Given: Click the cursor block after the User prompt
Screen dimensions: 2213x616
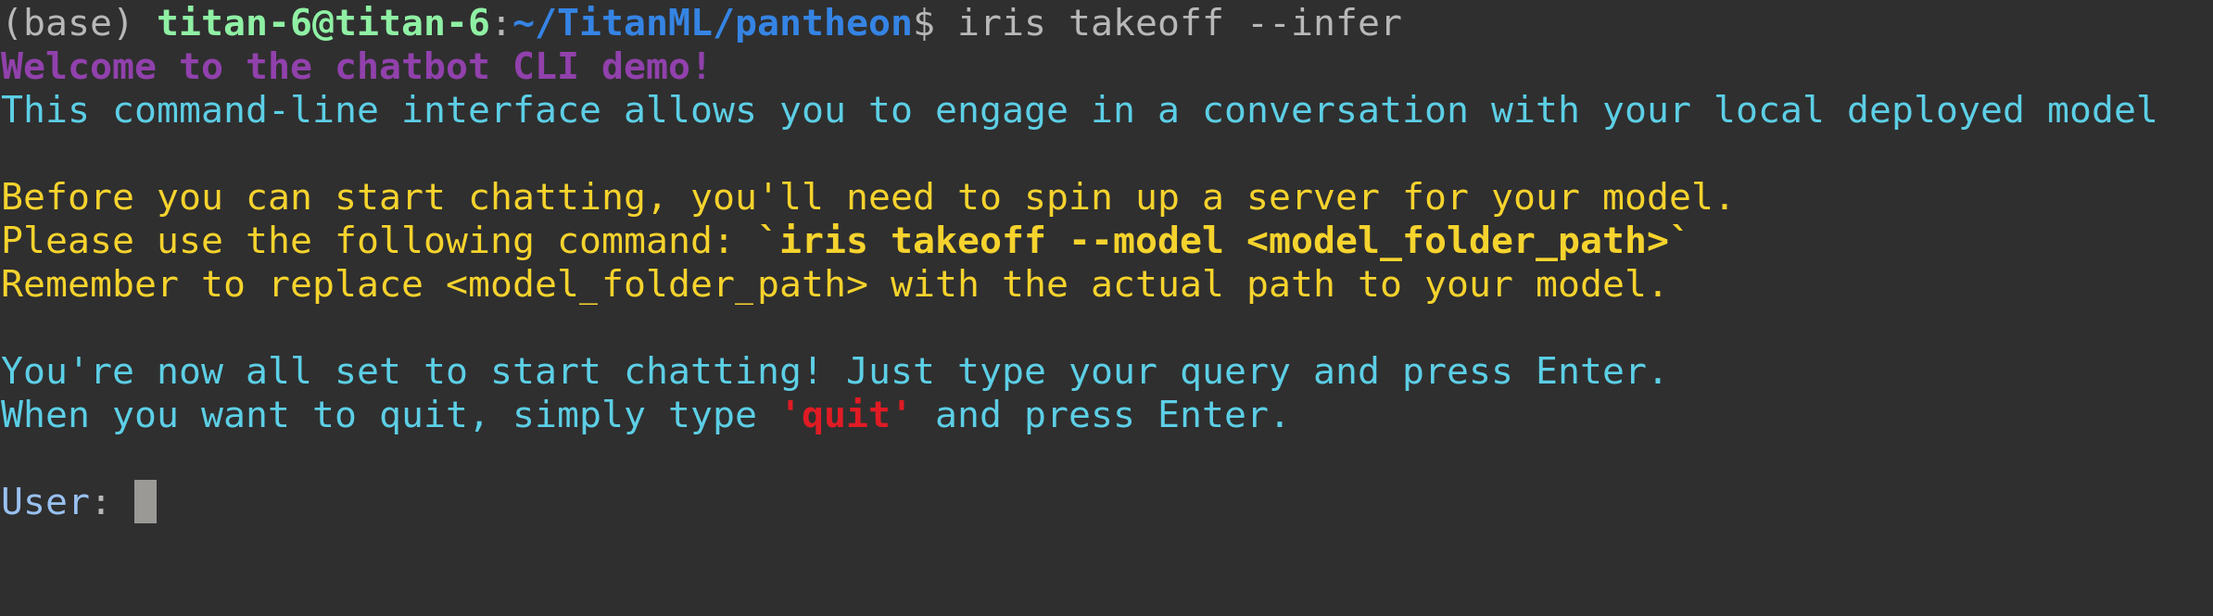Looking at the screenshot, I should click(145, 502).
